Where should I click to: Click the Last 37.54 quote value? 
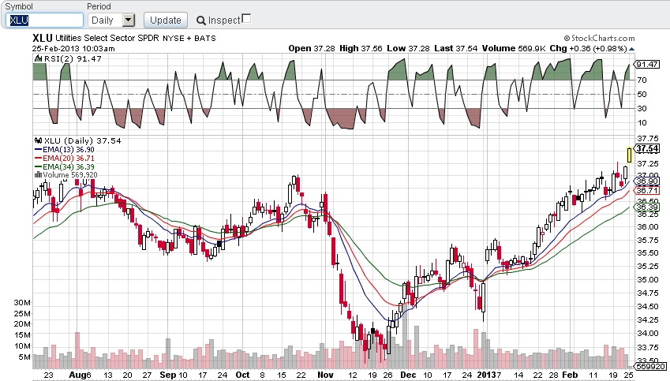coord(455,48)
